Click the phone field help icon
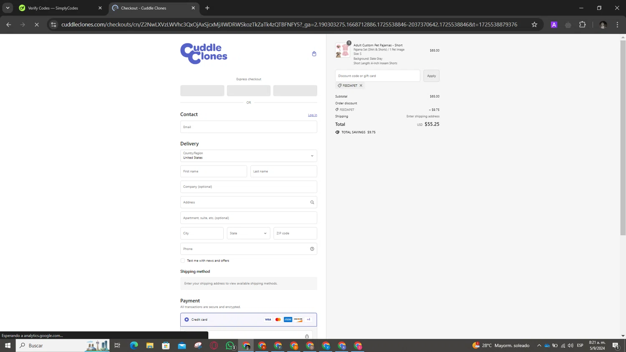626x352 pixels. point(312,249)
